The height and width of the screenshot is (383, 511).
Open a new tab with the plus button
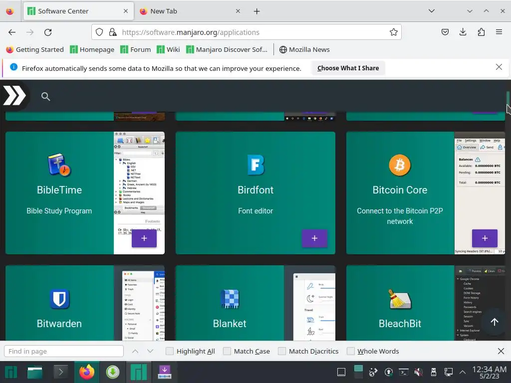(256, 11)
